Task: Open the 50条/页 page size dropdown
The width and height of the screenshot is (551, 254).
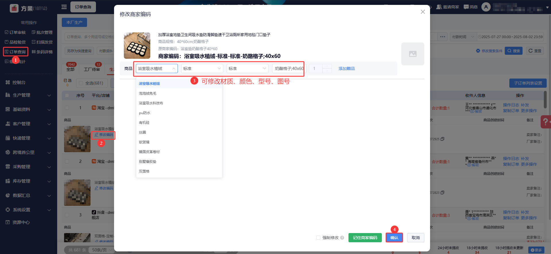Action: click(102, 250)
